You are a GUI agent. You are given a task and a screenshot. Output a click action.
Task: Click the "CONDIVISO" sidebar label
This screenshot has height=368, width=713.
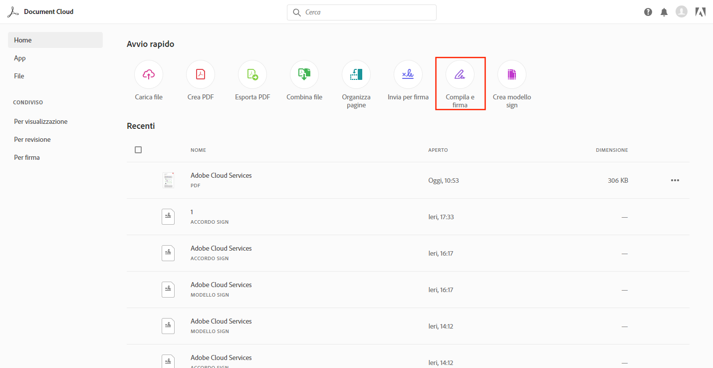tap(28, 102)
